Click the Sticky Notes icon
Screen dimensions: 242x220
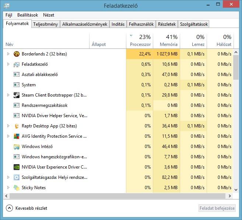(x=17, y=188)
